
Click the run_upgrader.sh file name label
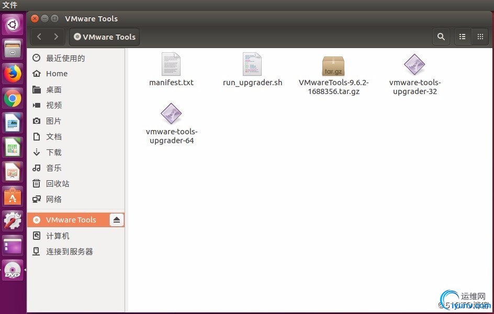252,83
